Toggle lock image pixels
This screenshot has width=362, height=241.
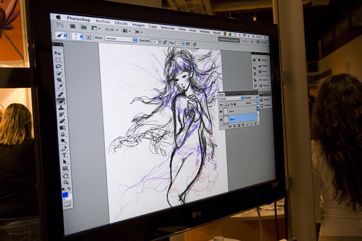[x=229, y=105]
